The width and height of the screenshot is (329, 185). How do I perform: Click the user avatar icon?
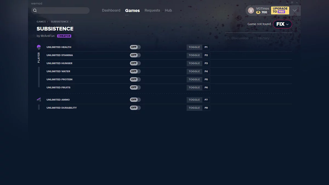tap(251, 10)
